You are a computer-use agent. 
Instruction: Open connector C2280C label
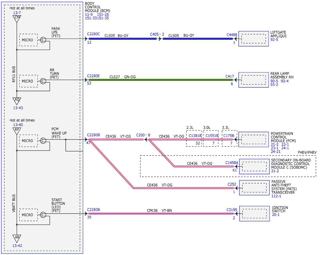coord(94,34)
